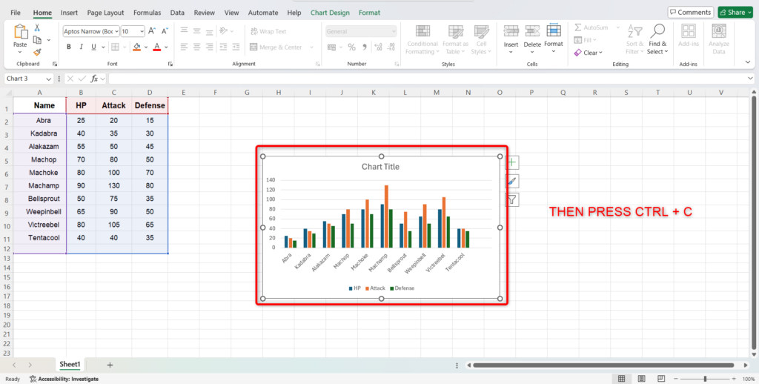
Task: Toggle Underline formatting
Action: point(94,47)
